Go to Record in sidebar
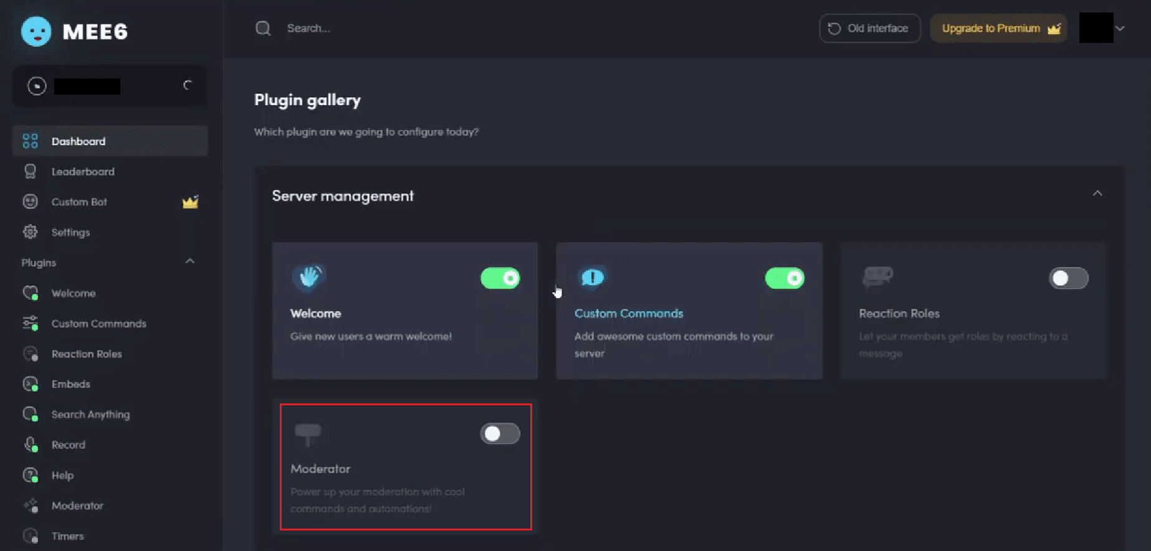Viewport: 1151px width, 551px height. coord(69,445)
